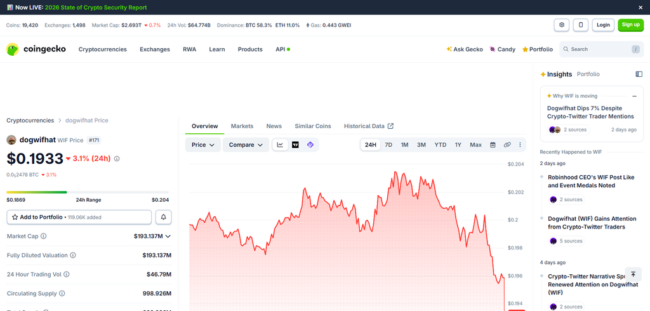The width and height of the screenshot is (650, 311).
Task: Open Ask Gecko assistant
Action: tap(465, 50)
